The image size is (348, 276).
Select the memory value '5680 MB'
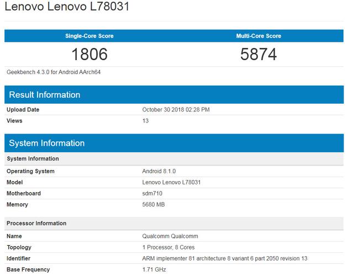point(154,205)
